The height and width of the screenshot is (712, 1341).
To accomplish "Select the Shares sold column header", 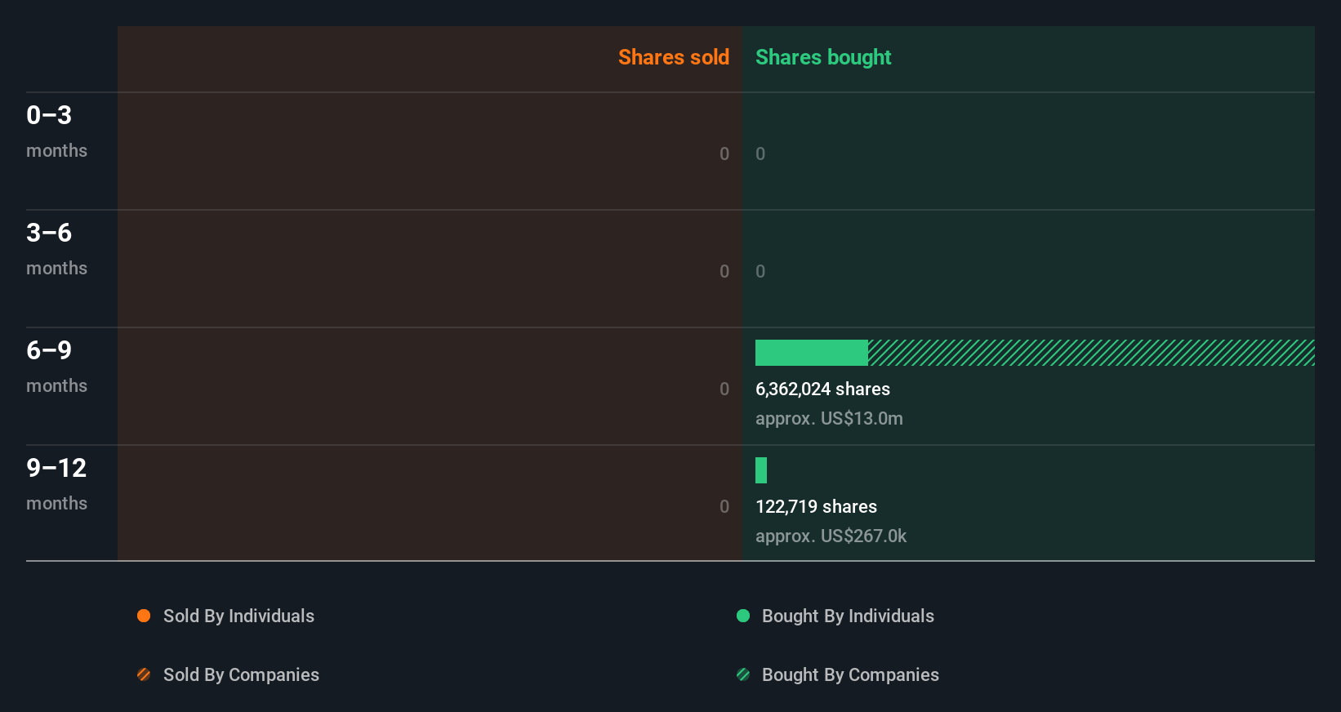I will [673, 57].
